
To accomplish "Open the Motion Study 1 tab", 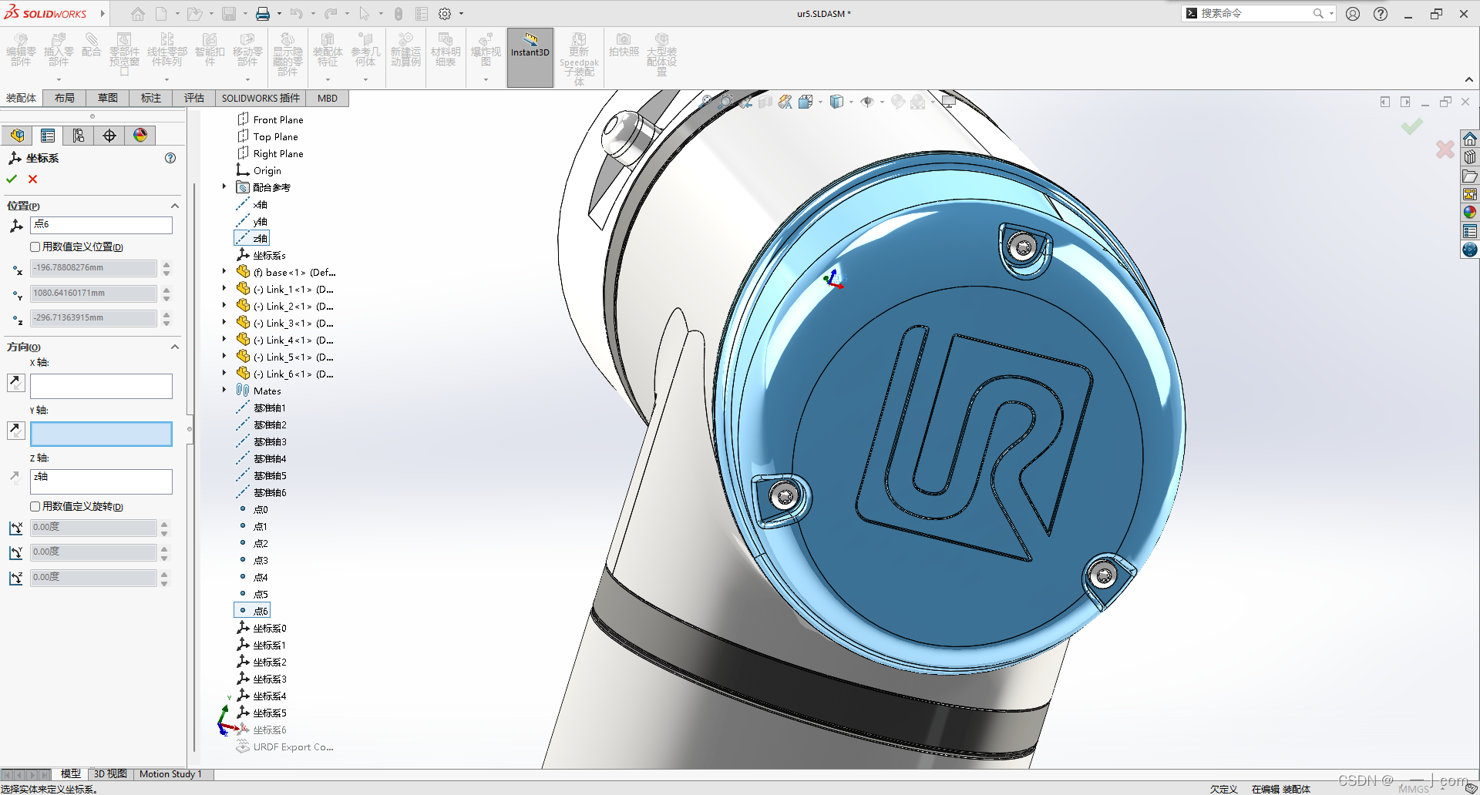I will pyautogui.click(x=171, y=774).
